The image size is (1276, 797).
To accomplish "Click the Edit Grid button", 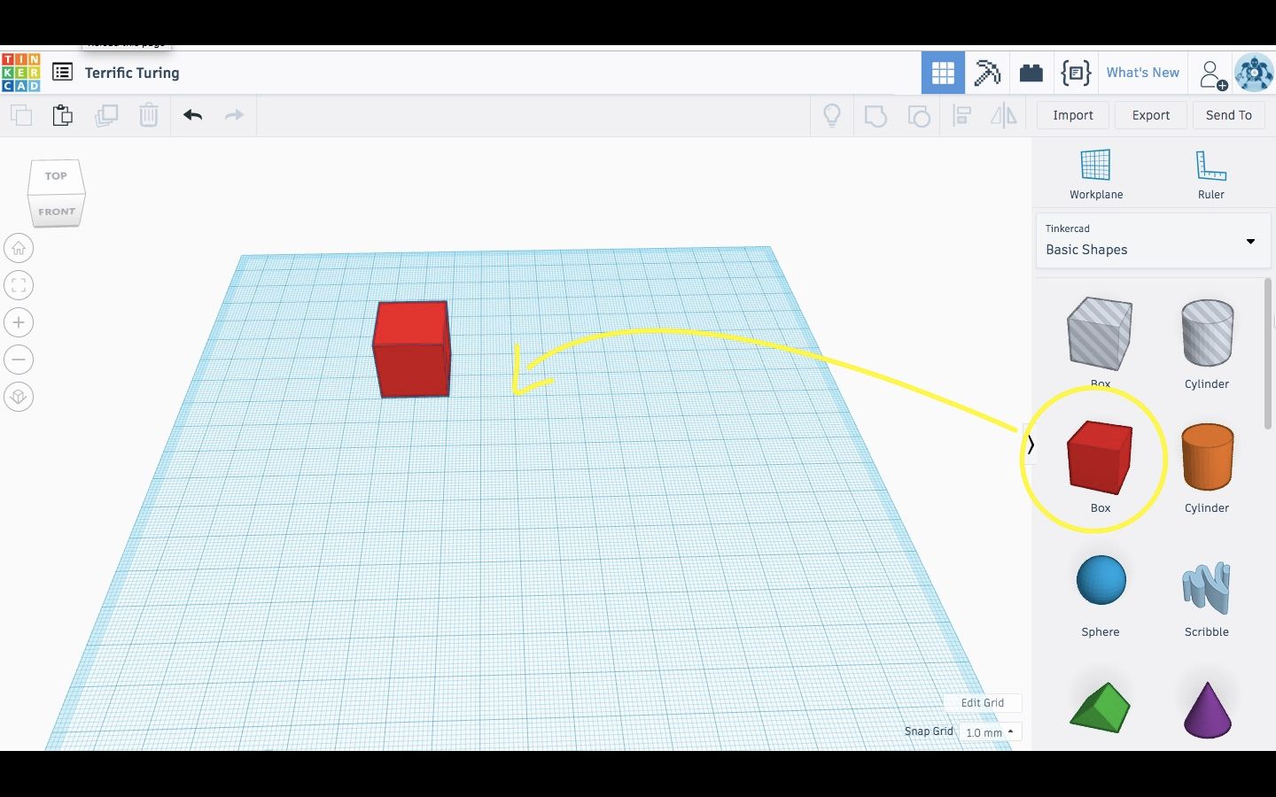I will [982, 702].
